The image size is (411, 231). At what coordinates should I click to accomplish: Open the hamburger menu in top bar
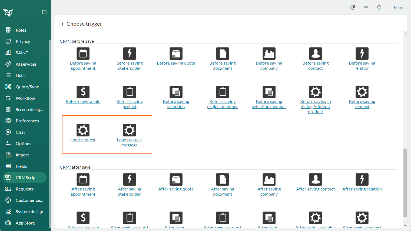(x=366, y=8)
